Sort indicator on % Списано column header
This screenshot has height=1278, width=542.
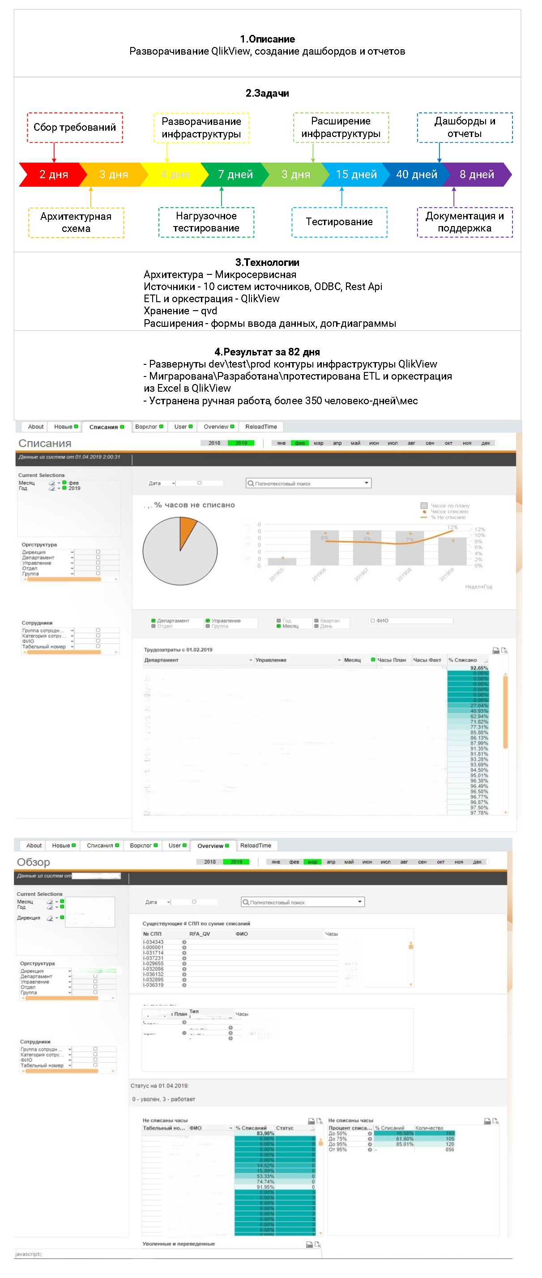pyautogui.click(x=486, y=660)
